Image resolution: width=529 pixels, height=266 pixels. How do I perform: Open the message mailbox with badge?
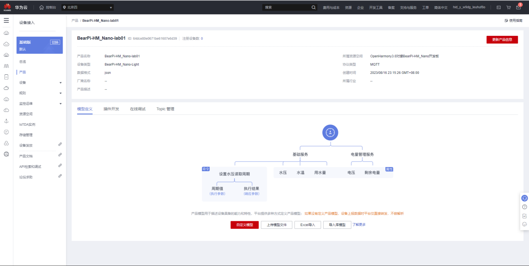[x=519, y=7]
